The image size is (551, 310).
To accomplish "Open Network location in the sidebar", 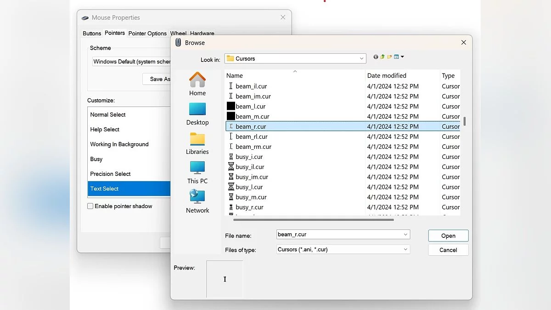I will (197, 202).
